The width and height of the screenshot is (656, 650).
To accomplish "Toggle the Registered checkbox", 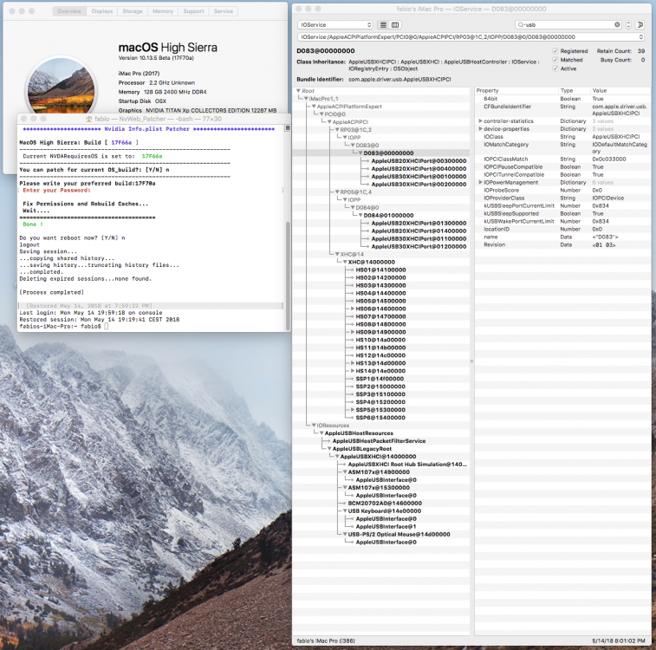I will tap(555, 51).
